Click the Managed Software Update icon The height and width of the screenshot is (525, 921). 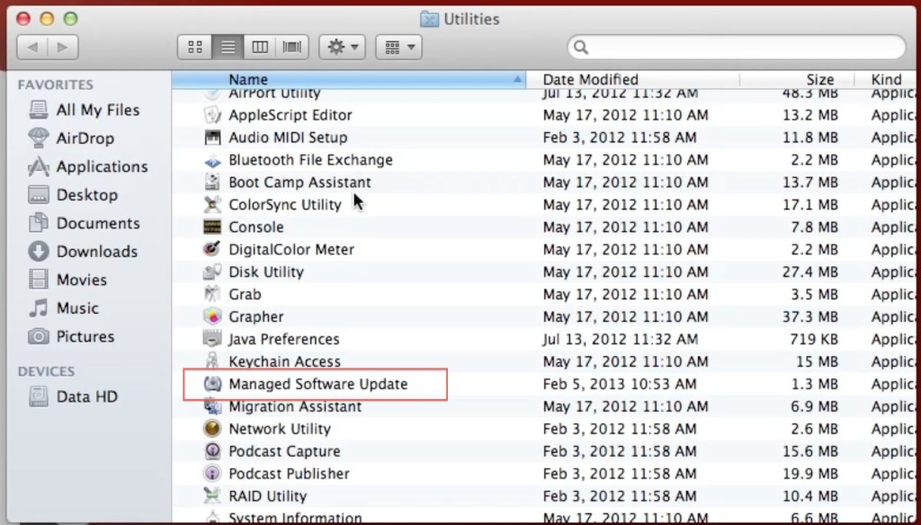pos(212,384)
